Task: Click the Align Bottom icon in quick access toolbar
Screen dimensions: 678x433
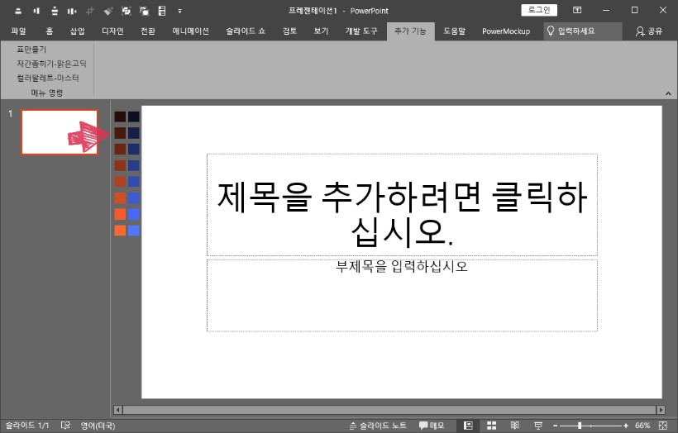Action: coord(18,11)
